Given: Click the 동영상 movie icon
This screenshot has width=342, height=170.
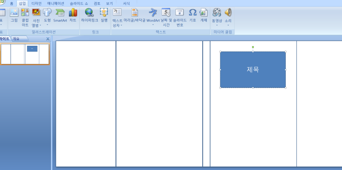Looking at the screenshot, I should coord(217,12).
